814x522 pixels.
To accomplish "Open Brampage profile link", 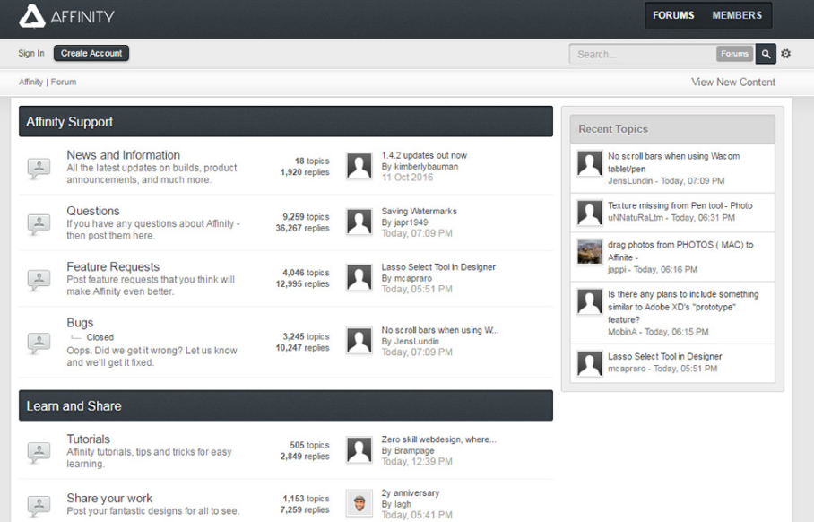I will [414, 451].
